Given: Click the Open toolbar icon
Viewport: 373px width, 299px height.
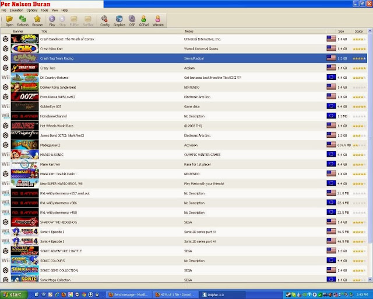Looking at the screenshot, I should click(x=9, y=21).
